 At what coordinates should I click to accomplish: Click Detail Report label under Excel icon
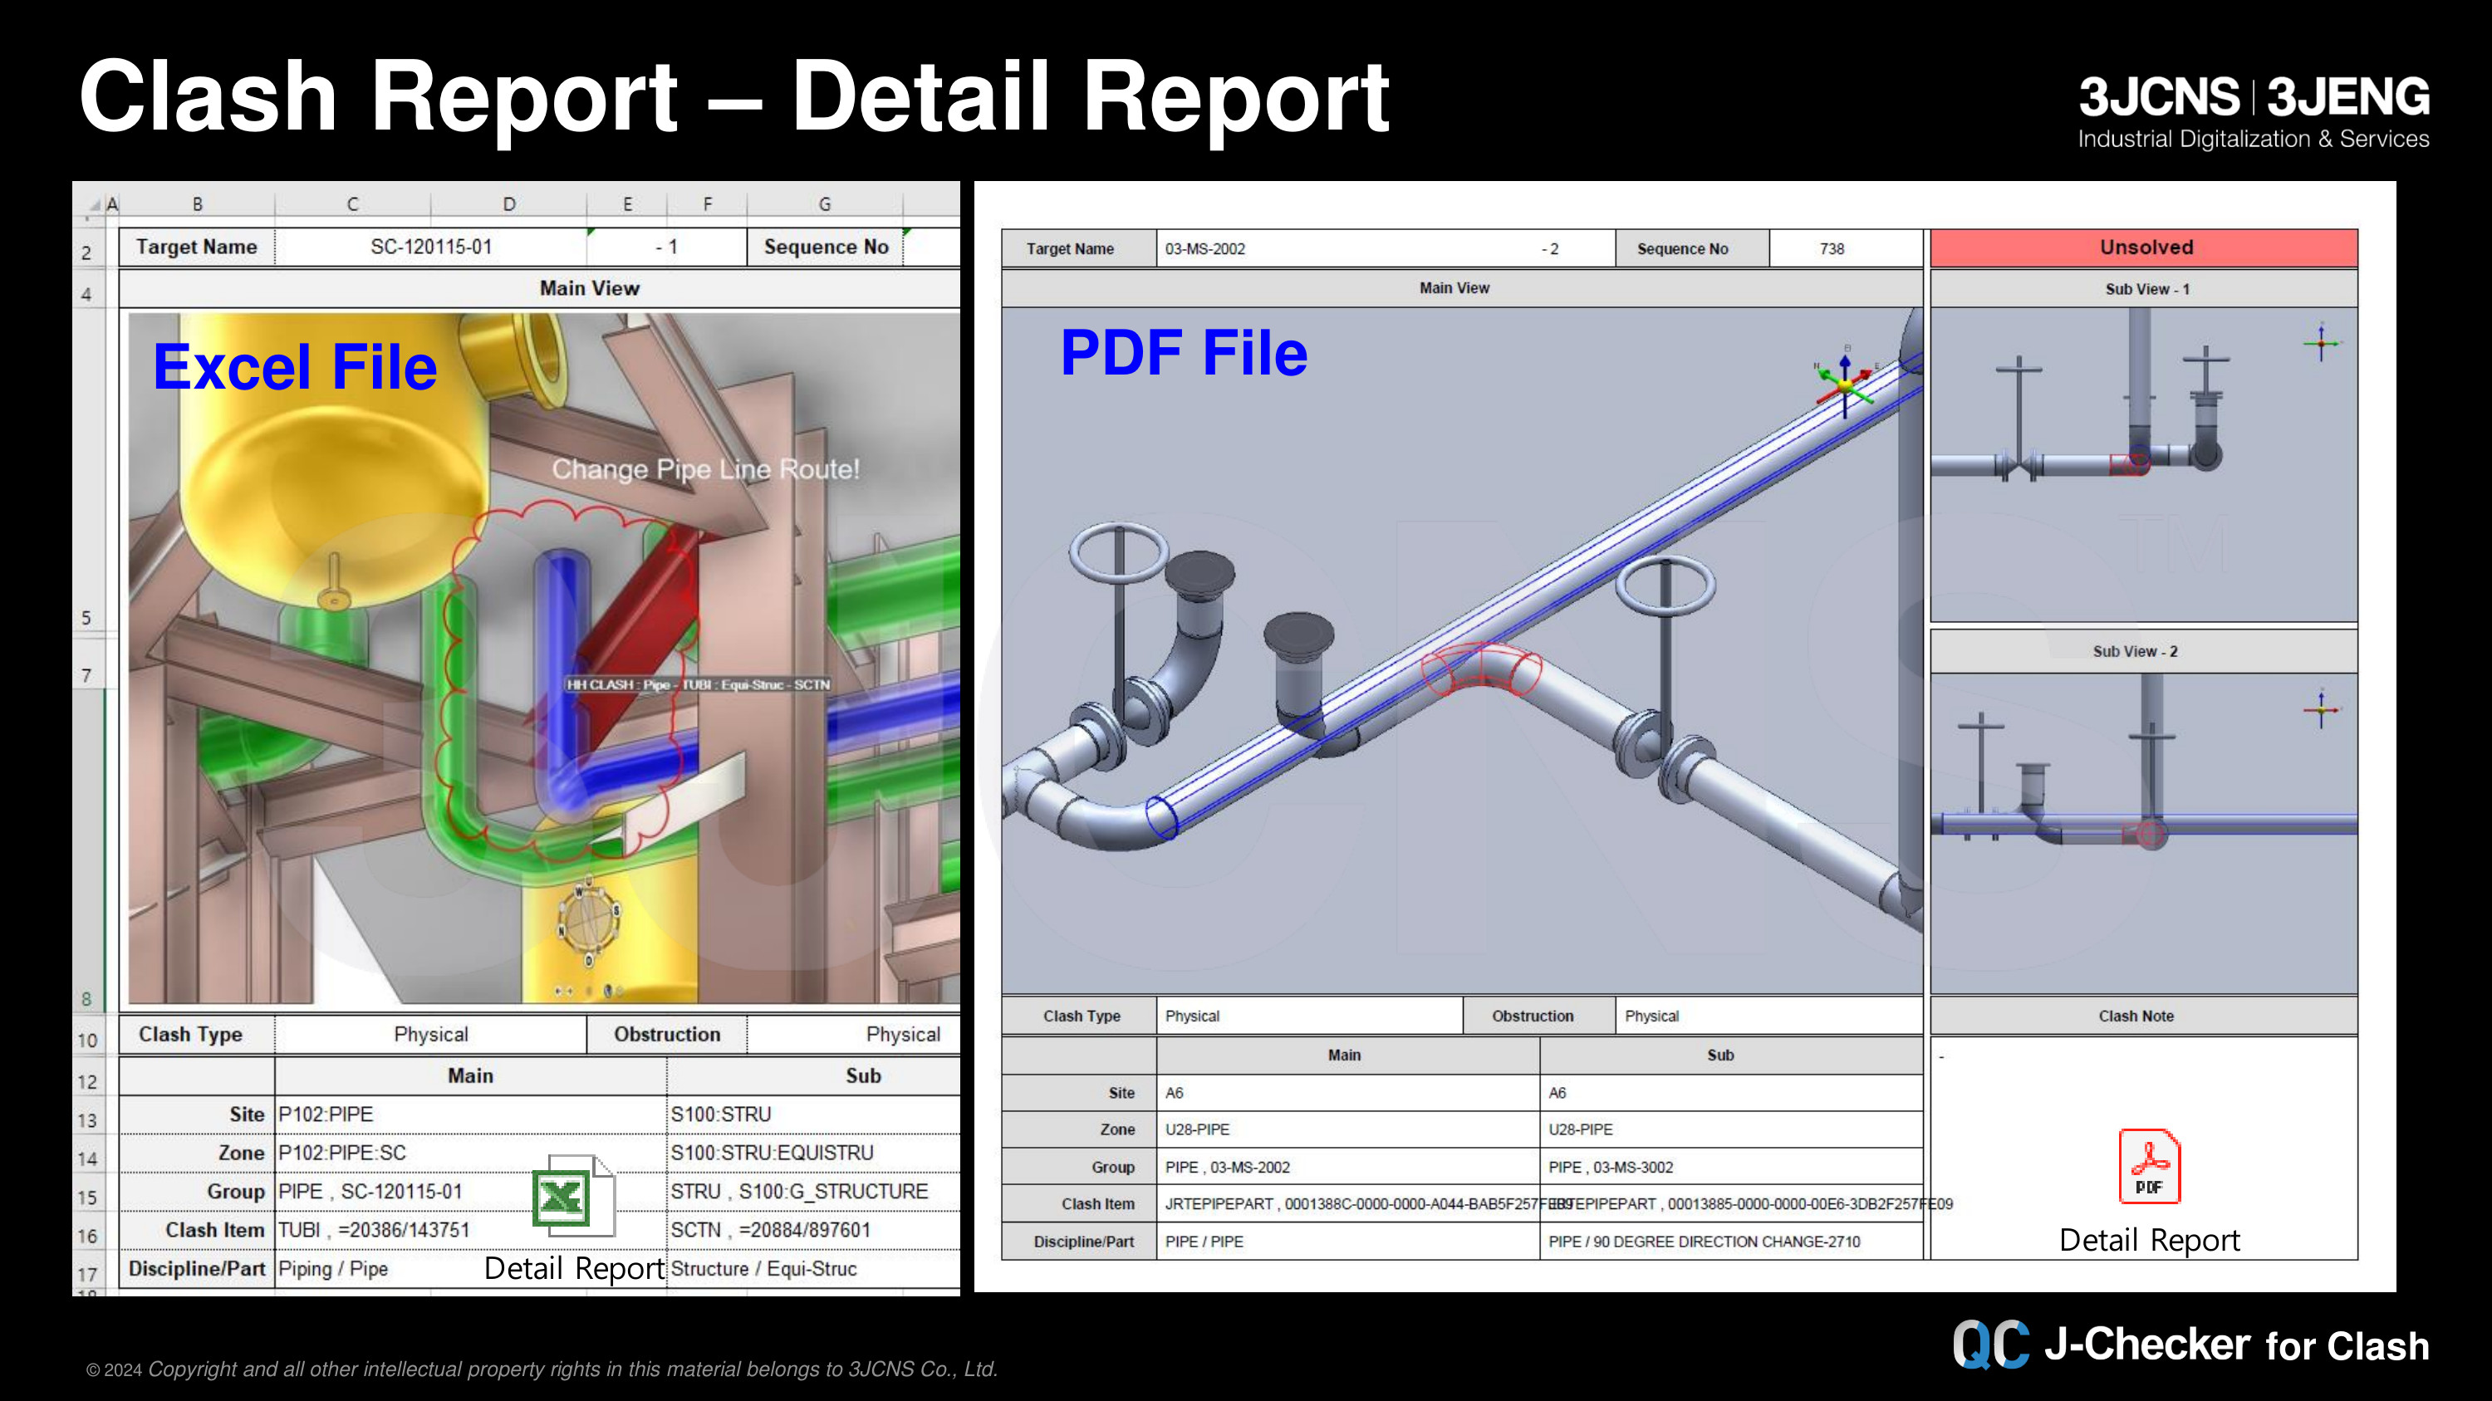[574, 1267]
